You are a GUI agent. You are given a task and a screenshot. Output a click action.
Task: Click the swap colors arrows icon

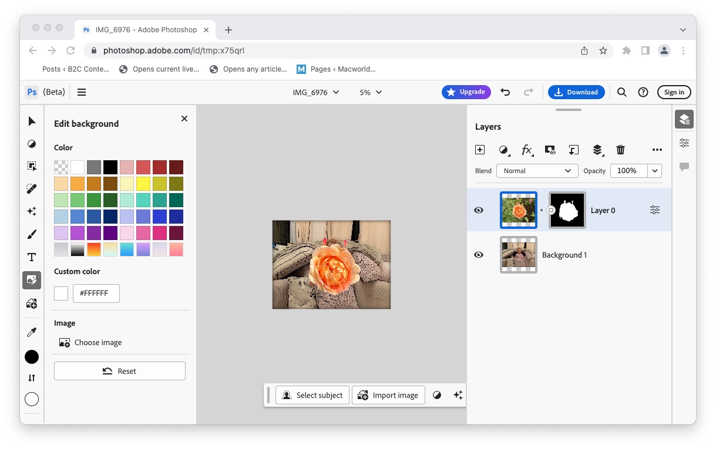point(32,378)
